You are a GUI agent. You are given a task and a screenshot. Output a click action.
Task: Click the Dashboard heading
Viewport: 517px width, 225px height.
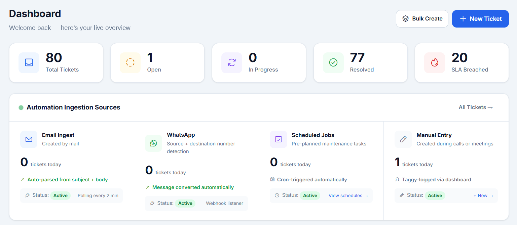[x=35, y=14]
